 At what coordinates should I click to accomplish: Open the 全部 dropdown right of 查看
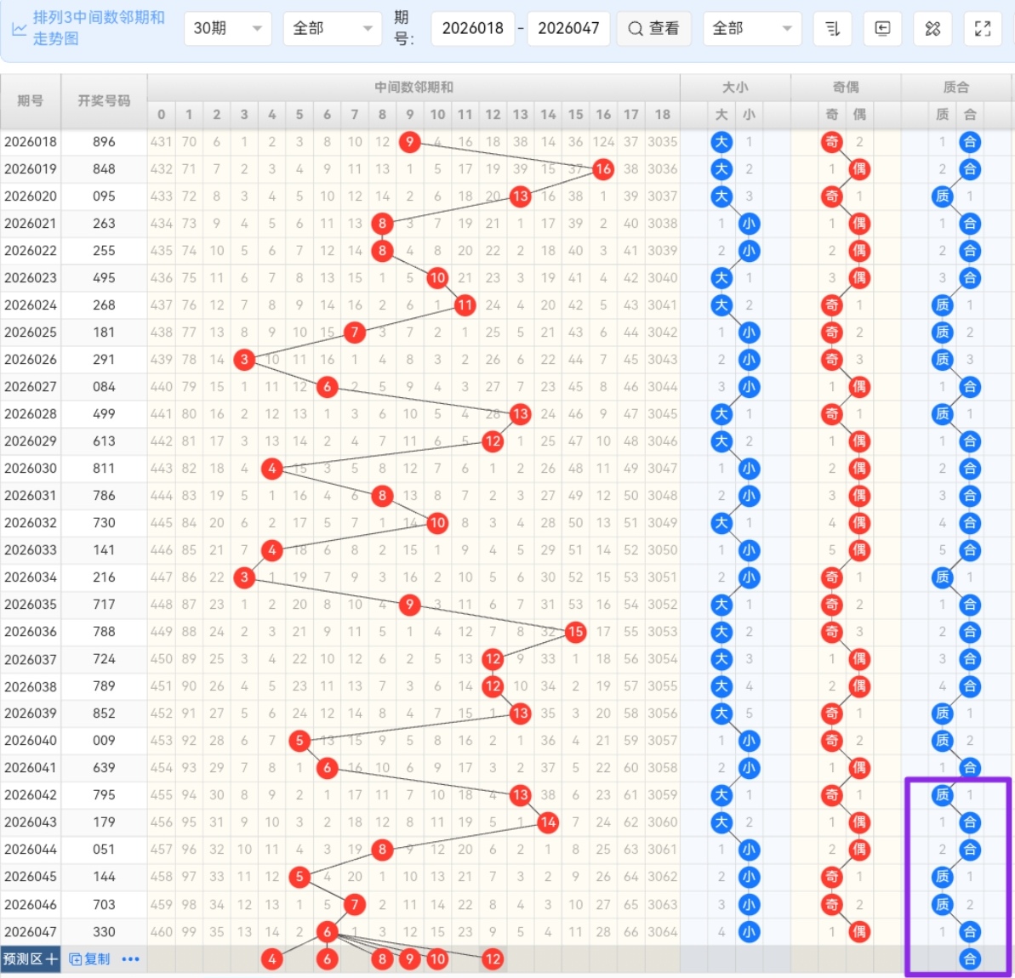pos(752,29)
